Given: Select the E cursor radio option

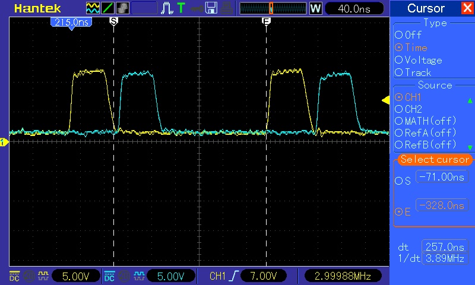Looking at the screenshot, I should 403,212.
